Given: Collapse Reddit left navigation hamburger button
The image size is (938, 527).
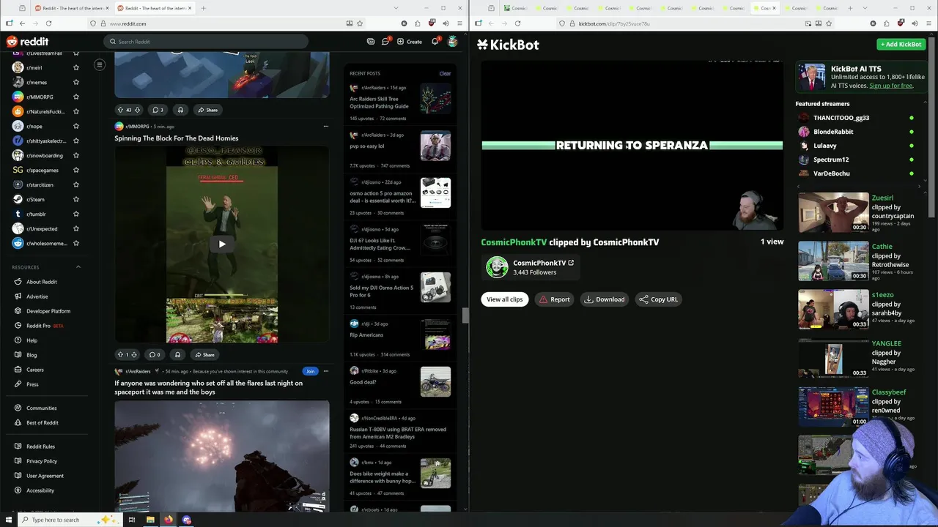Looking at the screenshot, I should [x=100, y=64].
